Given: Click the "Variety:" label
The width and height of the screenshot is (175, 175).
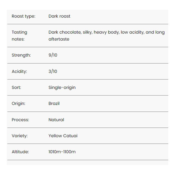Looking at the screenshot, I should (20, 136).
